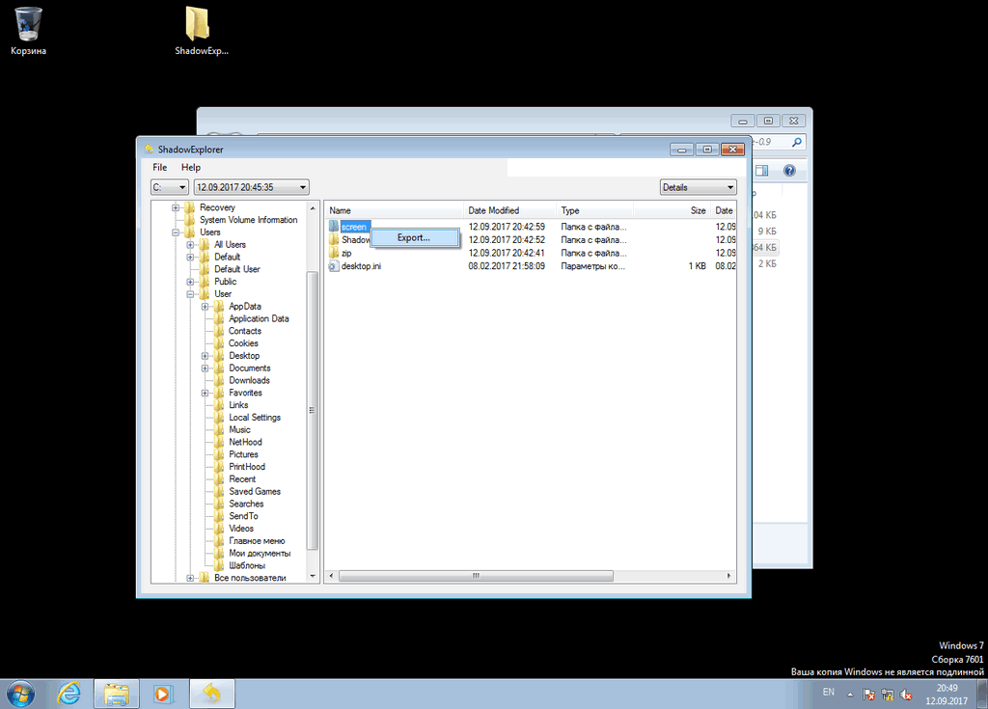Sort by Date Modified column header

(509, 210)
